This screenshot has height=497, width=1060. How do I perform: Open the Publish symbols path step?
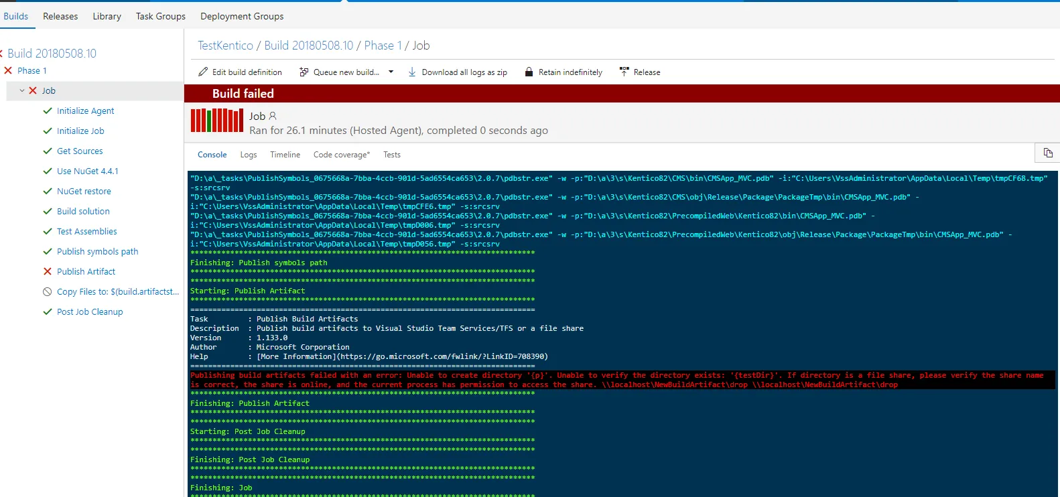pyautogui.click(x=97, y=251)
